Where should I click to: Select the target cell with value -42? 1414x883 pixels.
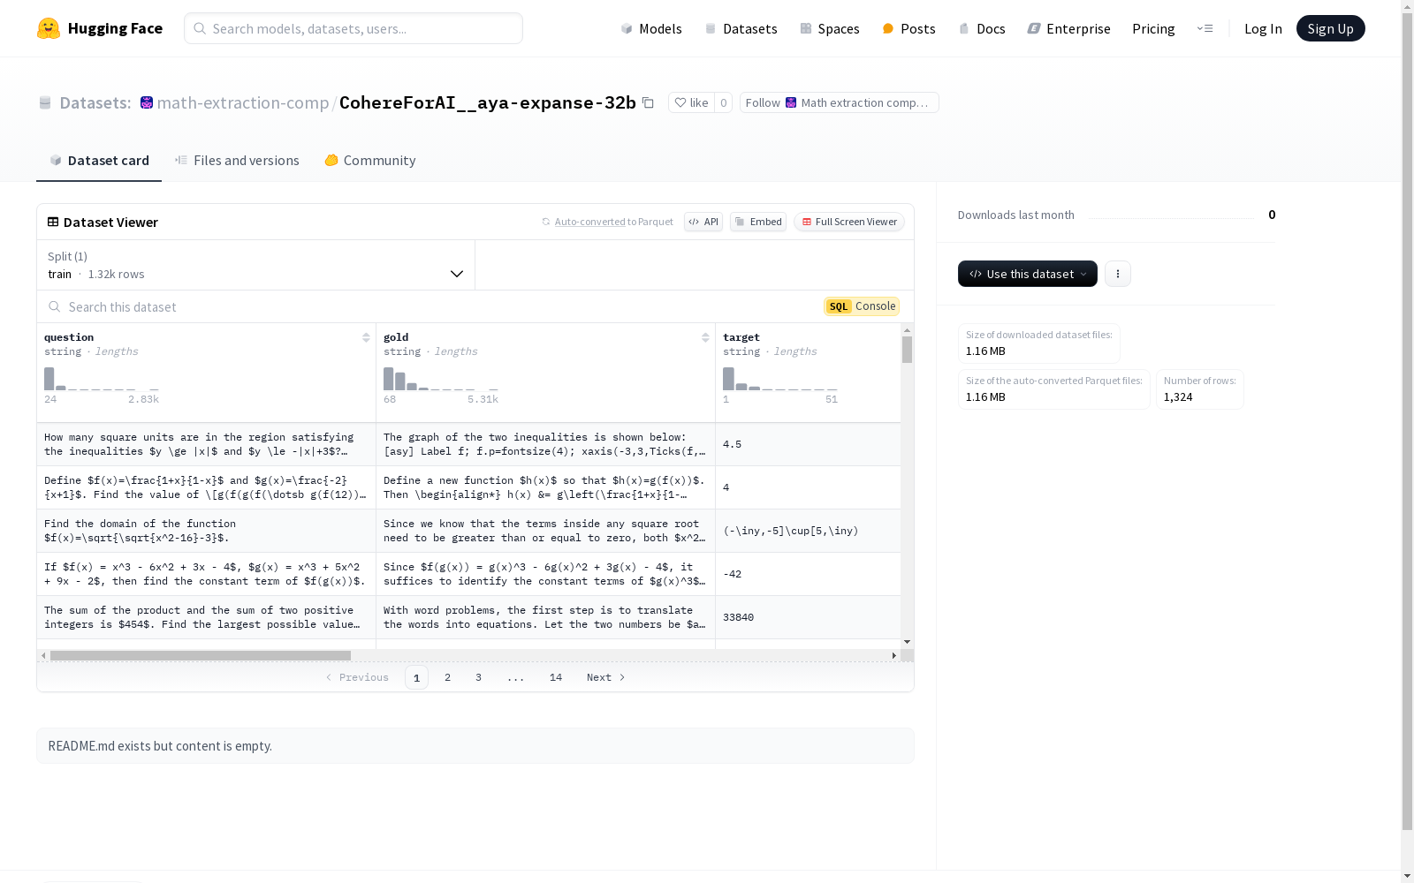coord(808,574)
